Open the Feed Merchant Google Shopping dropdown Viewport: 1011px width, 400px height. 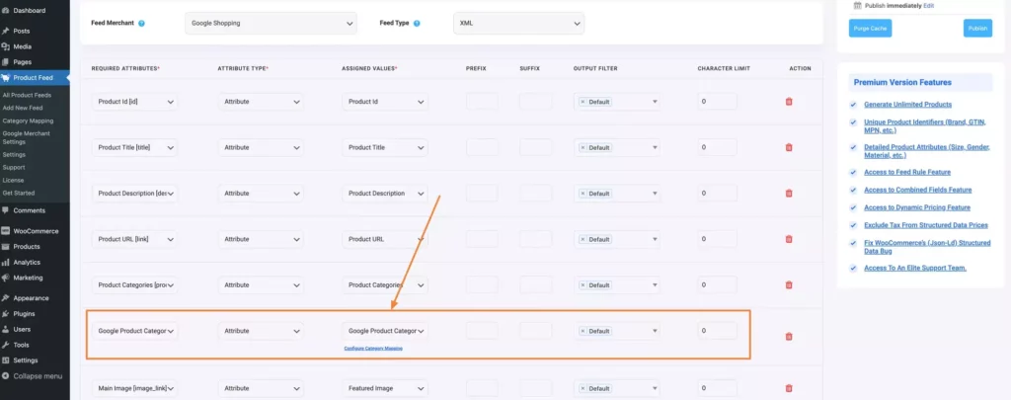coord(271,23)
